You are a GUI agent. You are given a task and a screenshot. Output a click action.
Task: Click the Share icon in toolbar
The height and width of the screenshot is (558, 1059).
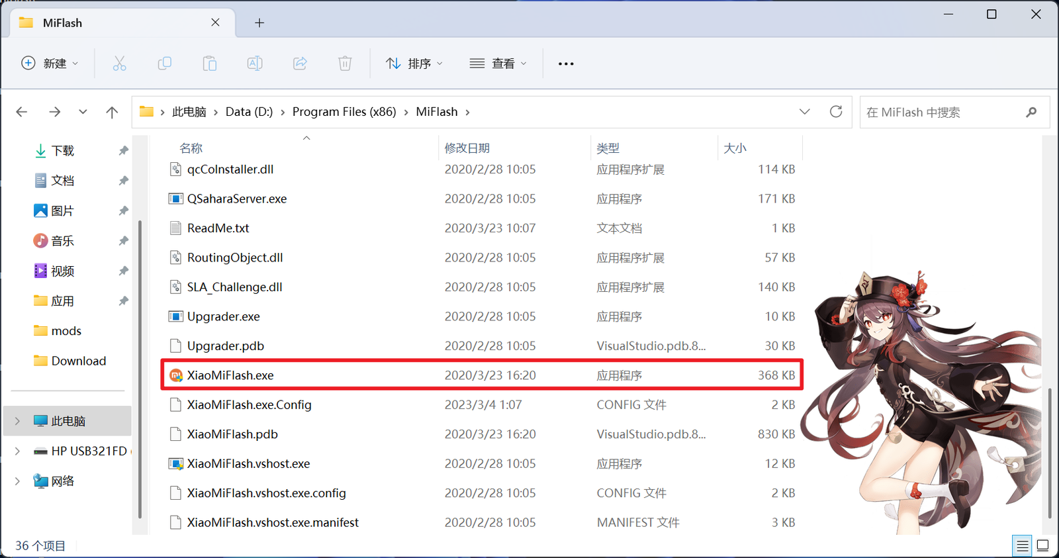pyautogui.click(x=300, y=64)
